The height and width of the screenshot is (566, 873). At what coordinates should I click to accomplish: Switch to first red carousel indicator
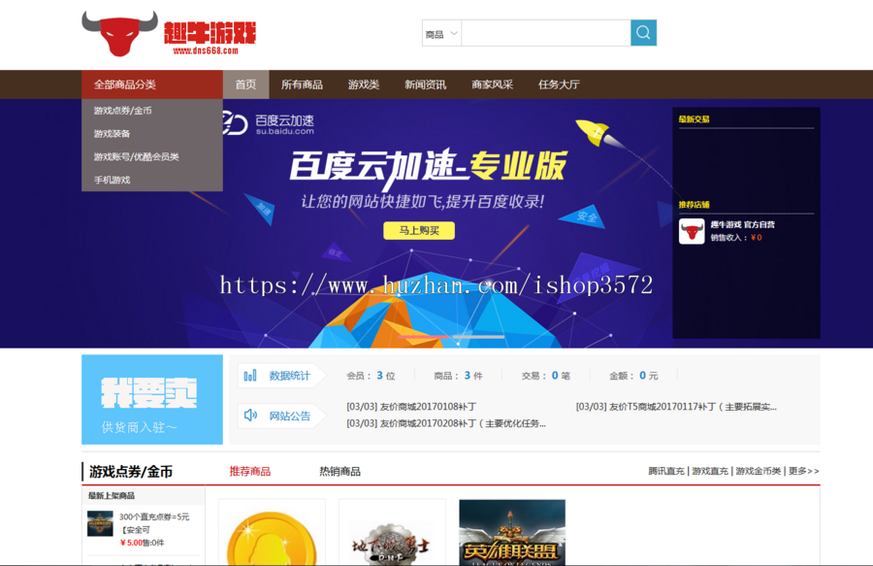[x=423, y=337]
